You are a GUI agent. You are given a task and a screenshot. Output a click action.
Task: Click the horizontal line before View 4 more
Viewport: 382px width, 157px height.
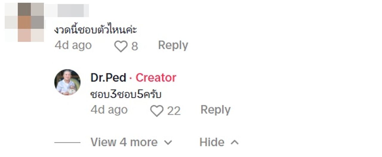(67, 142)
